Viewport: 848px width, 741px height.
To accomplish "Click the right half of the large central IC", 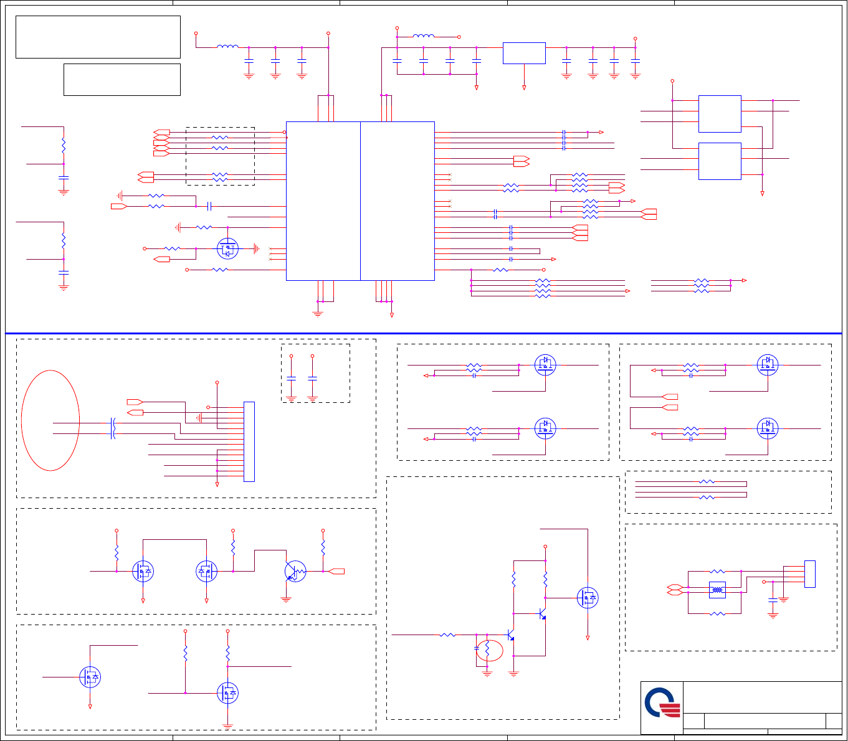I will tap(398, 201).
